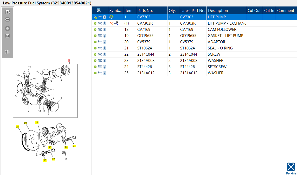Click the green gear on CV7169 row
Screen dimensions: 297x175
point(95,30)
